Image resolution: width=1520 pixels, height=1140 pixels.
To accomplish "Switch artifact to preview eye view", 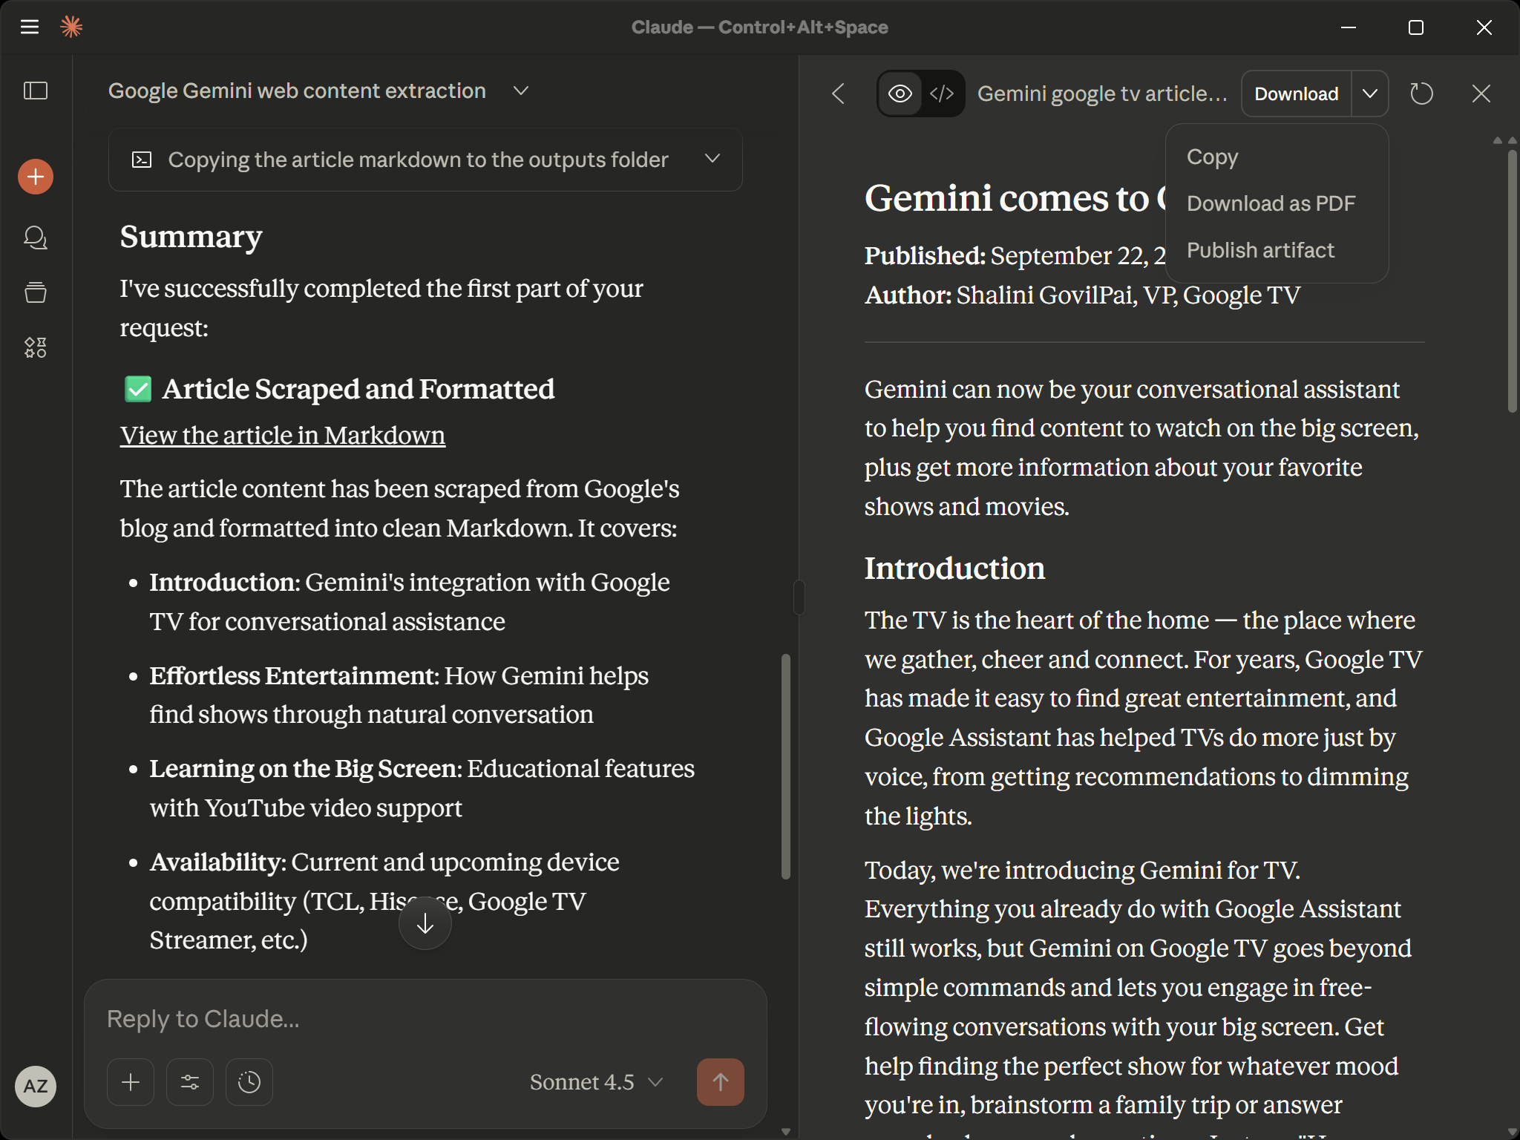I will point(900,94).
